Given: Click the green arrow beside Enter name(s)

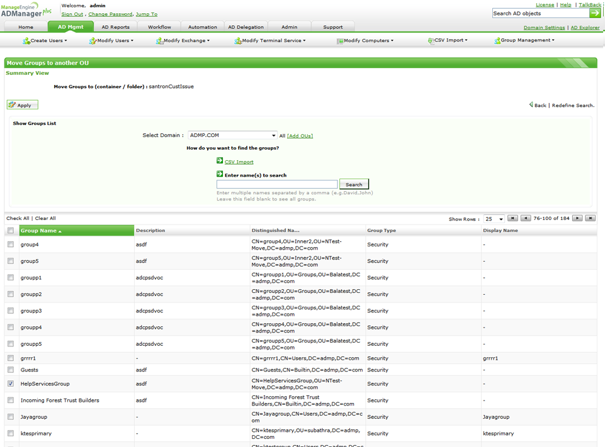Looking at the screenshot, I should pyautogui.click(x=220, y=174).
